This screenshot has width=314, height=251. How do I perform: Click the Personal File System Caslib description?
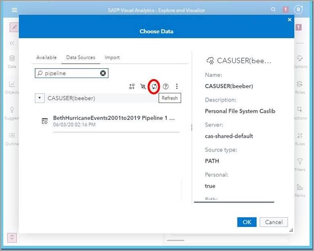point(240,111)
